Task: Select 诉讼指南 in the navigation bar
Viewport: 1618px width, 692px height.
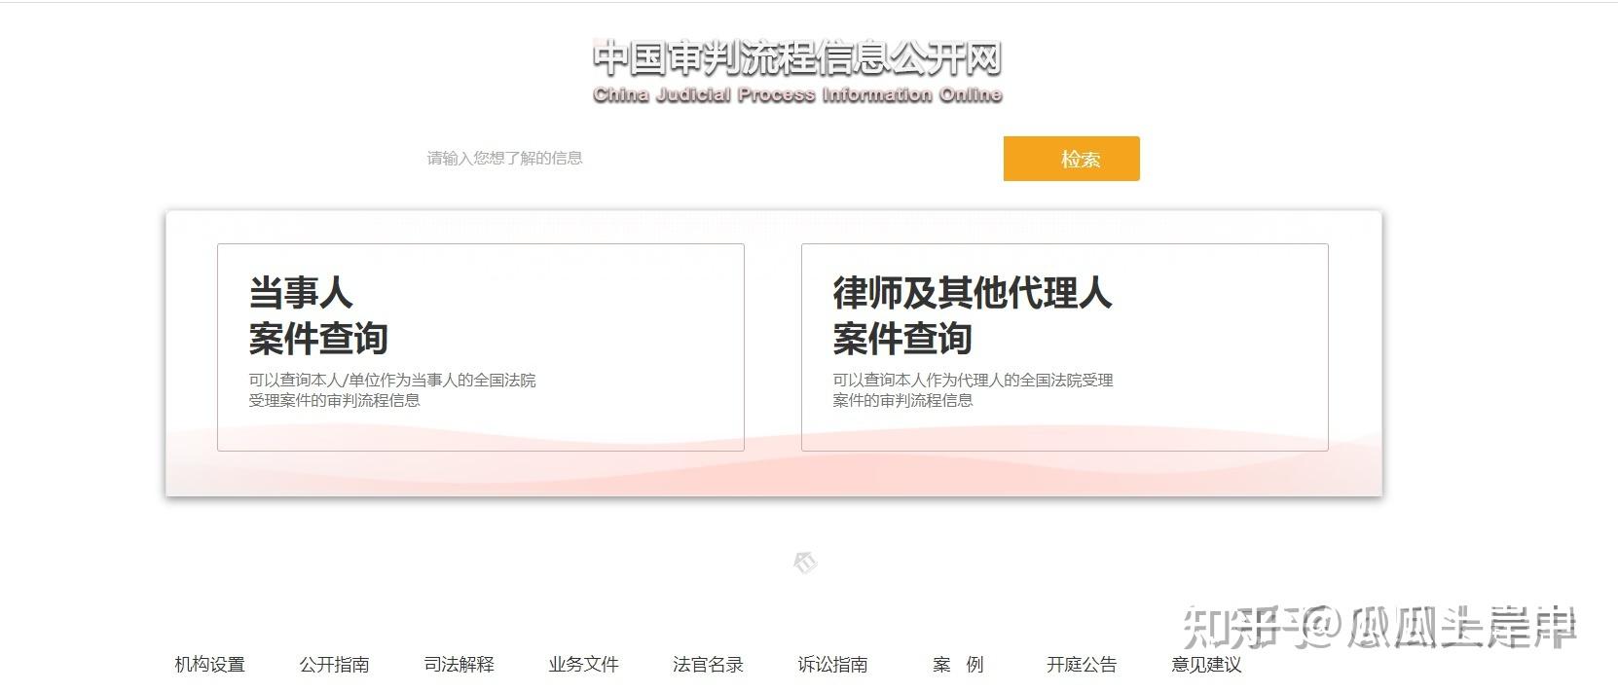Action: click(832, 665)
